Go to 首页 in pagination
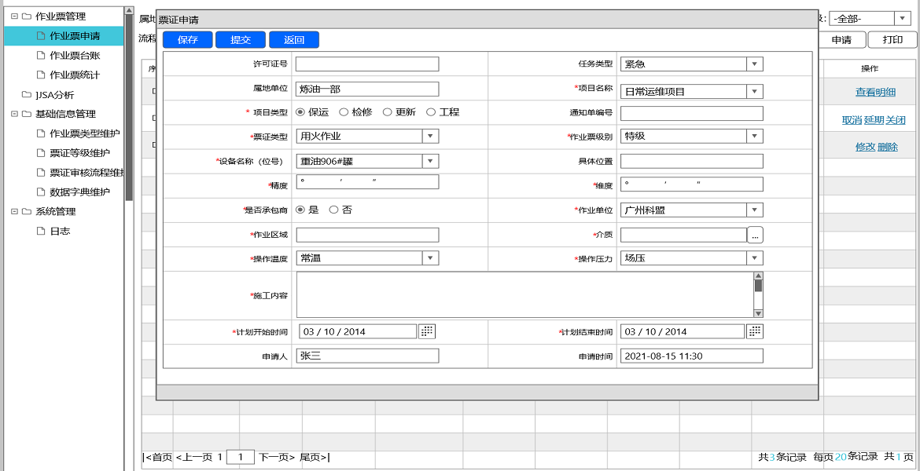The height and width of the screenshot is (471, 920). point(158,457)
